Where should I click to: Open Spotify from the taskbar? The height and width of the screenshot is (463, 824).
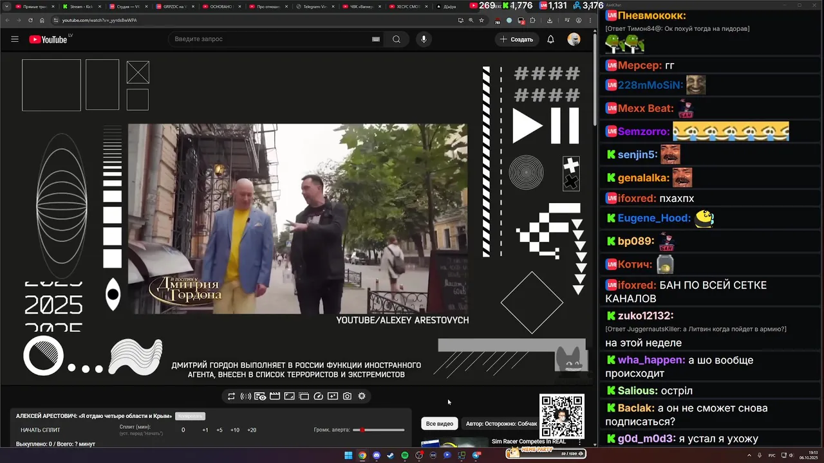click(405, 455)
